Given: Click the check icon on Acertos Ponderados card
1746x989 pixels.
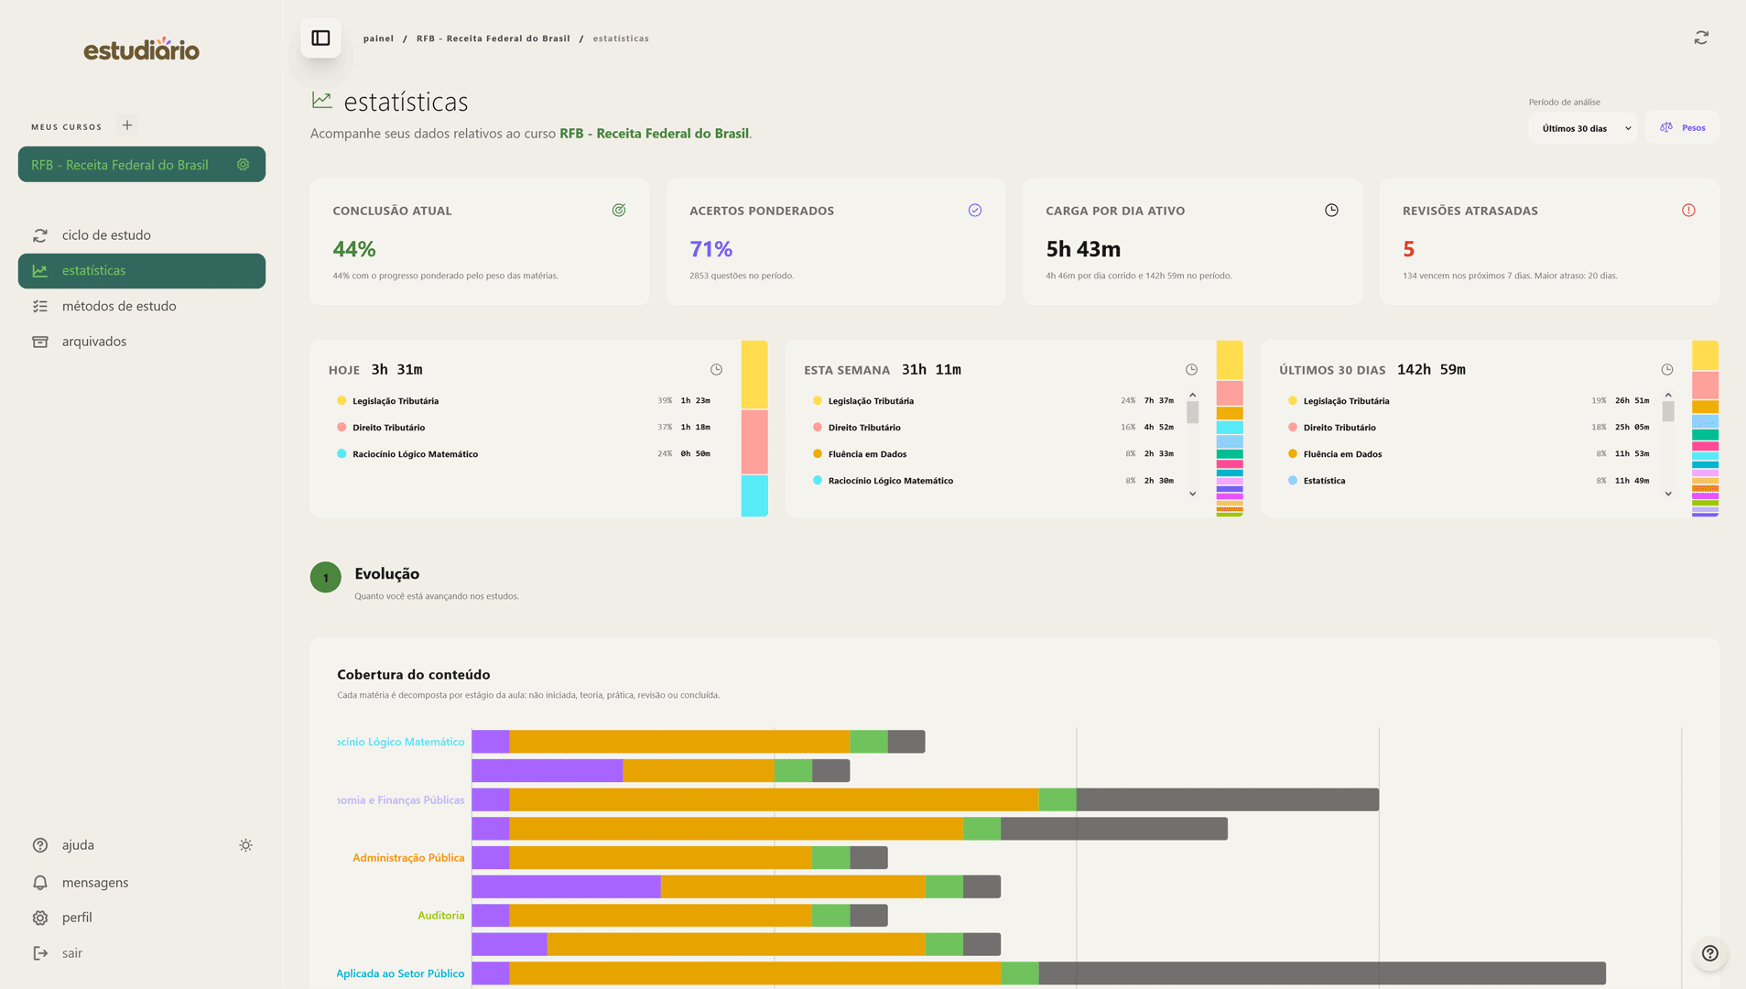Looking at the screenshot, I should pyautogui.click(x=975, y=211).
